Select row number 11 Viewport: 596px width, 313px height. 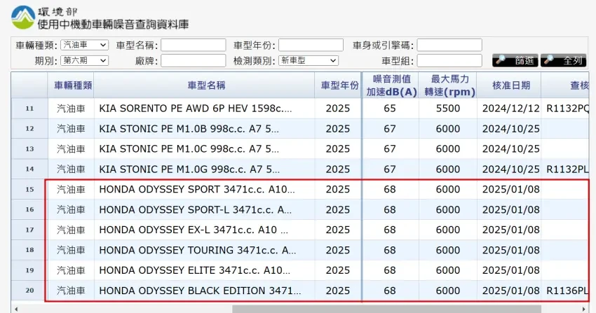(29, 109)
